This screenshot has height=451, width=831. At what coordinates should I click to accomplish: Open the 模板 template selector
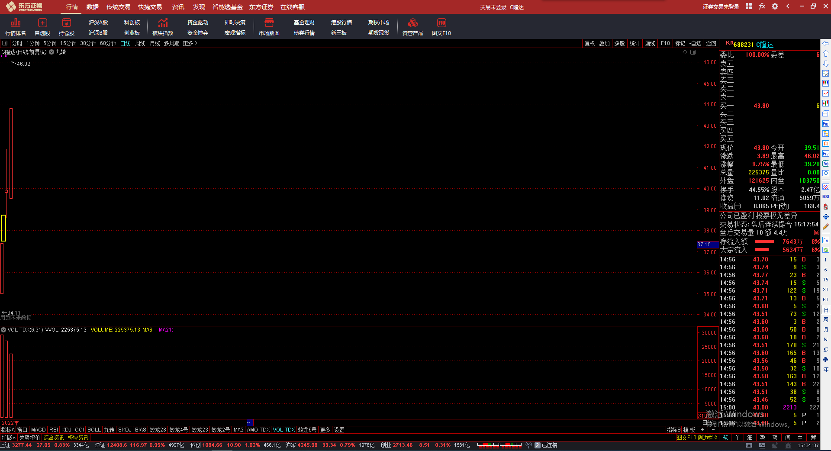point(689,430)
